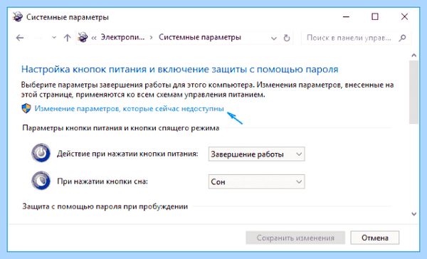Expand the address bar history dropdown

(x=274, y=38)
